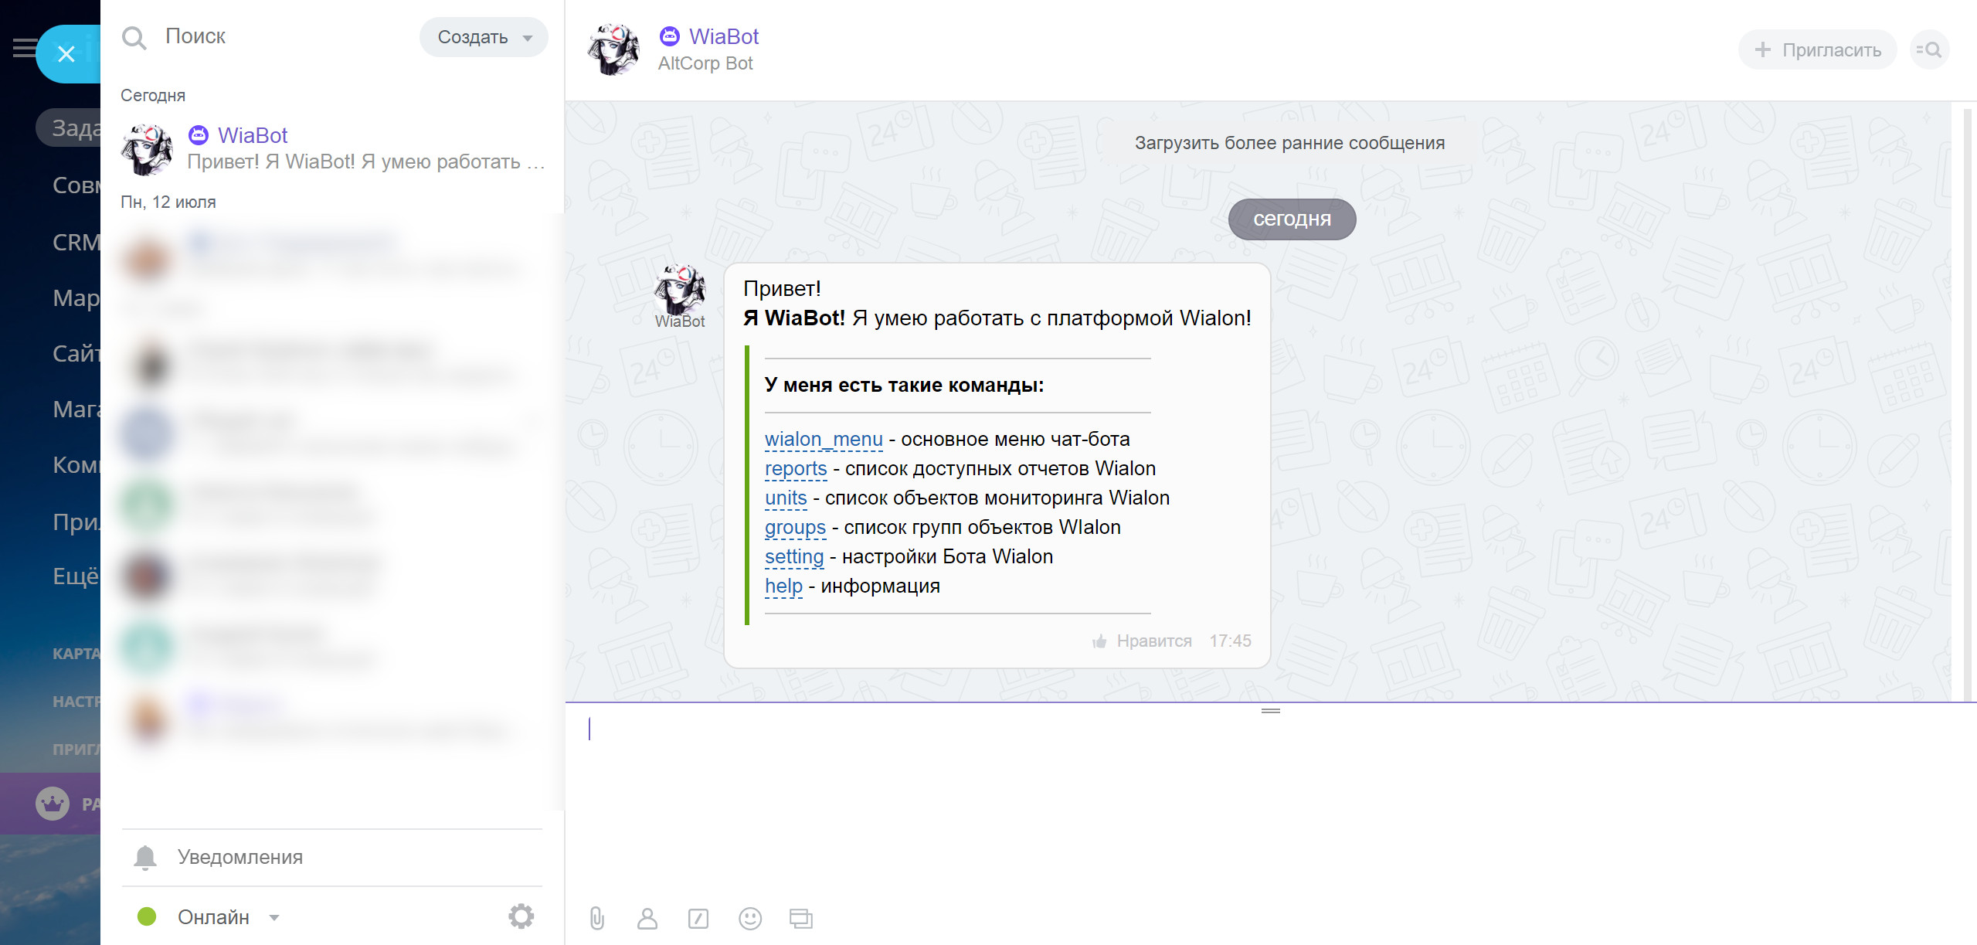
Task: Click the Пригласить invite button
Action: coord(1817,50)
